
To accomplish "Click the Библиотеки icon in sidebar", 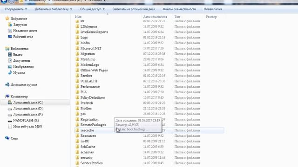I will 7,49.
